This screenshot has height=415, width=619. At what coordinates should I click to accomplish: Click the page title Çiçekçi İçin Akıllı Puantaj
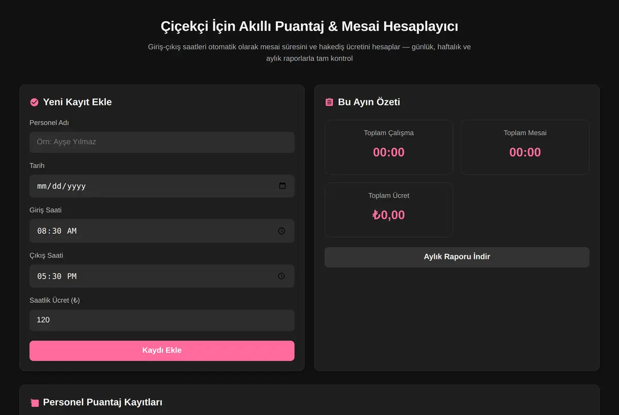tap(309, 26)
